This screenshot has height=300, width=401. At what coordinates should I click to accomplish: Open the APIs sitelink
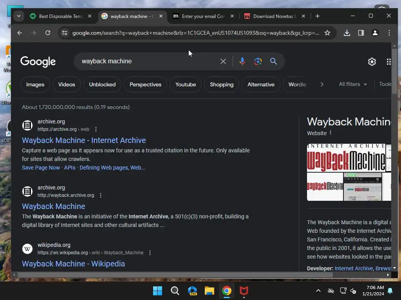click(x=70, y=168)
